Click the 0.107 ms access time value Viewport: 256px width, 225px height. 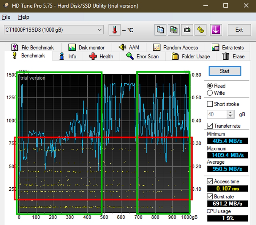point(227,189)
